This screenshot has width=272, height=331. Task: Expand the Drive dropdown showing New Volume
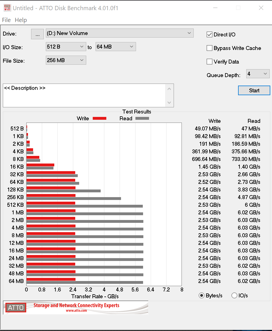[x=120, y=33]
